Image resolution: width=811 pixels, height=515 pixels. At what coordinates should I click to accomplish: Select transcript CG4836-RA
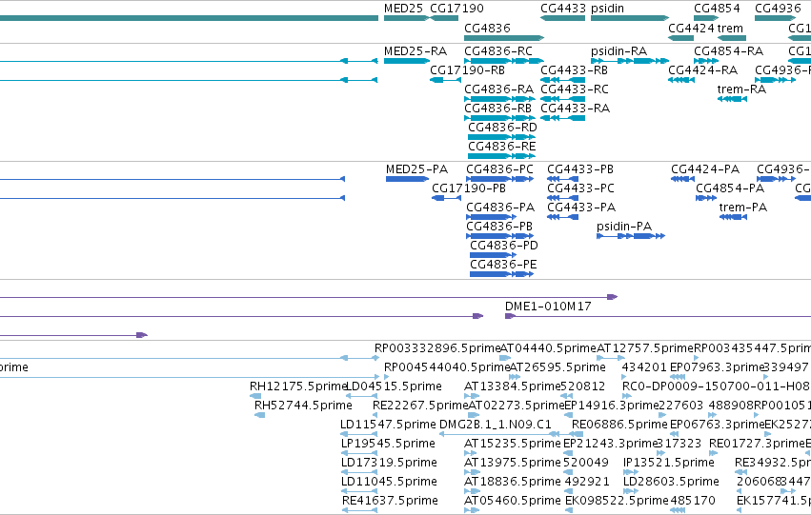click(x=499, y=99)
